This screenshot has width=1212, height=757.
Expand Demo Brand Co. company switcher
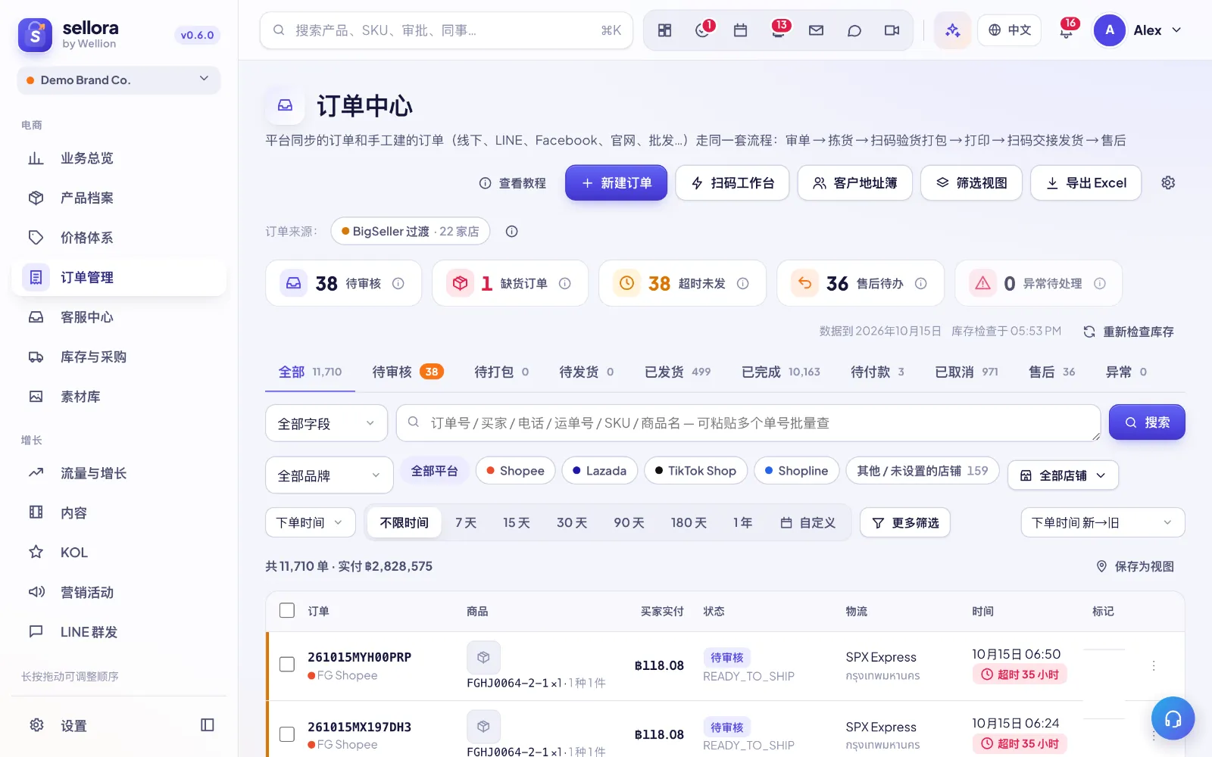[119, 80]
